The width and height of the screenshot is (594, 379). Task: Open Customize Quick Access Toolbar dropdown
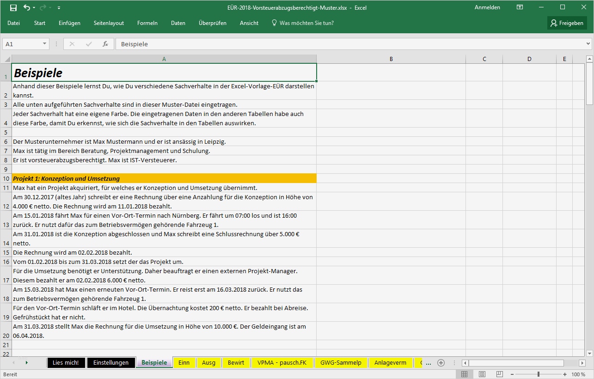pyautogui.click(x=59, y=8)
